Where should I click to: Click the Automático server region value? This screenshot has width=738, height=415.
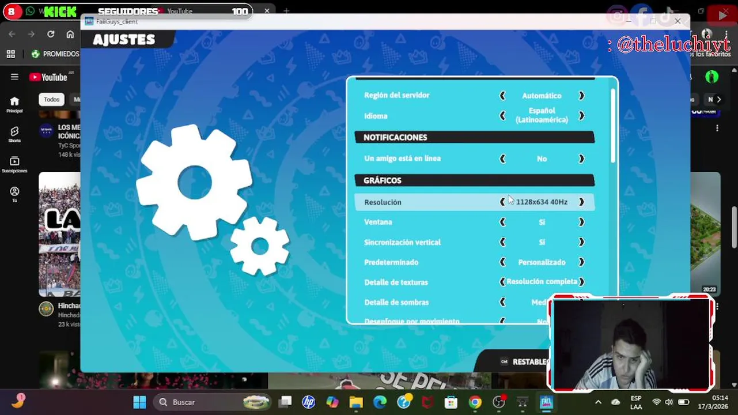tap(542, 96)
